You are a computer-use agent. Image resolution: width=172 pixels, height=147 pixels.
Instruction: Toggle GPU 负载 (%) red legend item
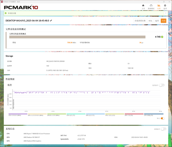click(134, 115)
